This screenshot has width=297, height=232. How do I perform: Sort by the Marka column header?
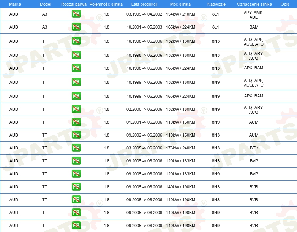(15, 4)
